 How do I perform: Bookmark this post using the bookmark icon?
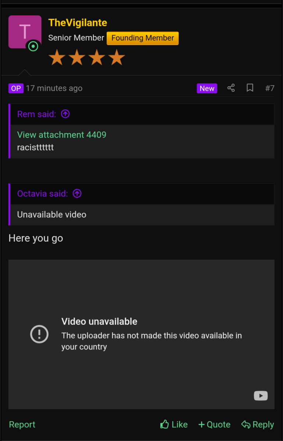[250, 88]
